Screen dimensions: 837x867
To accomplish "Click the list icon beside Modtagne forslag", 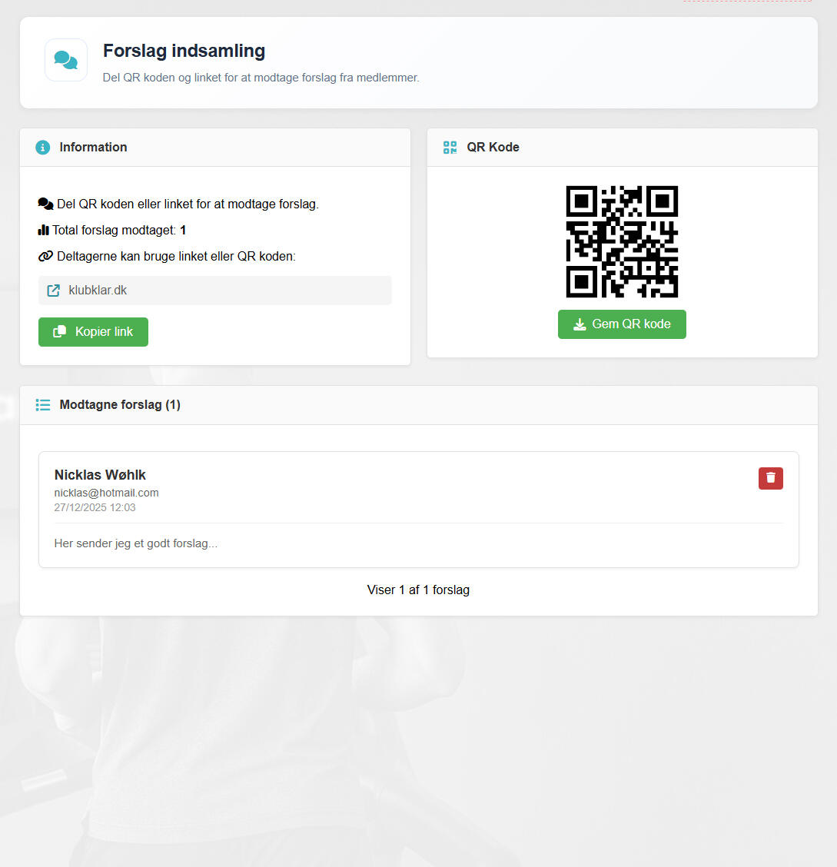I will [x=42, y=405].
